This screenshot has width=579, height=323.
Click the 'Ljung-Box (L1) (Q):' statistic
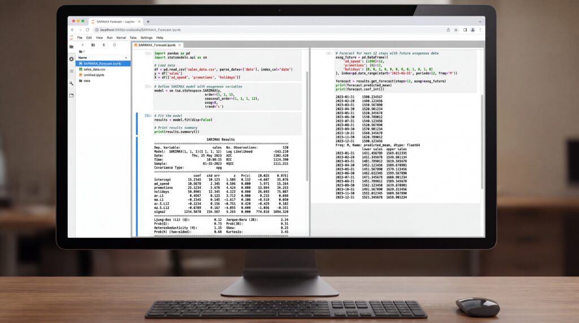tap(172, 220)
